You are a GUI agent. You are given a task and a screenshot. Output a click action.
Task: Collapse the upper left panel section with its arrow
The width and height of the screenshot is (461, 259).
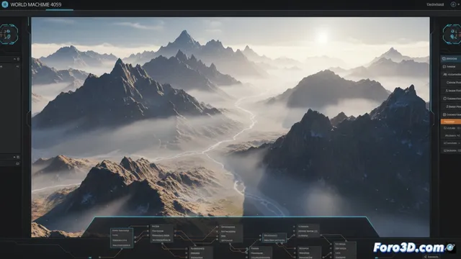pyautogui.click(x=14, y=59)
